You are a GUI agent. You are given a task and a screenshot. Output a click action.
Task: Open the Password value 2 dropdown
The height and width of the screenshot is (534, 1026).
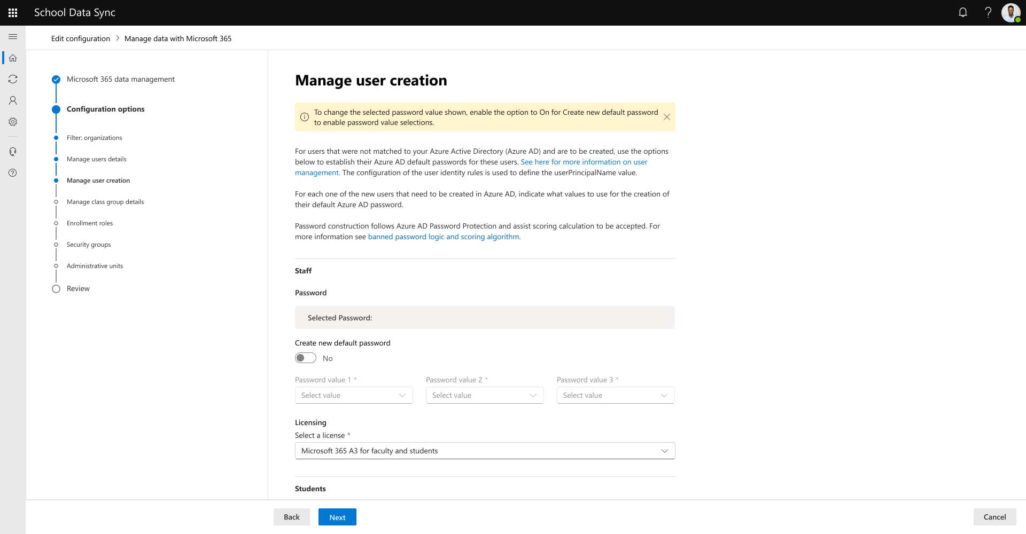click(485, 395)
